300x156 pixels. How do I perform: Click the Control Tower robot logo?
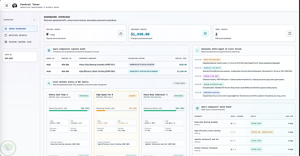click(15, 6)
